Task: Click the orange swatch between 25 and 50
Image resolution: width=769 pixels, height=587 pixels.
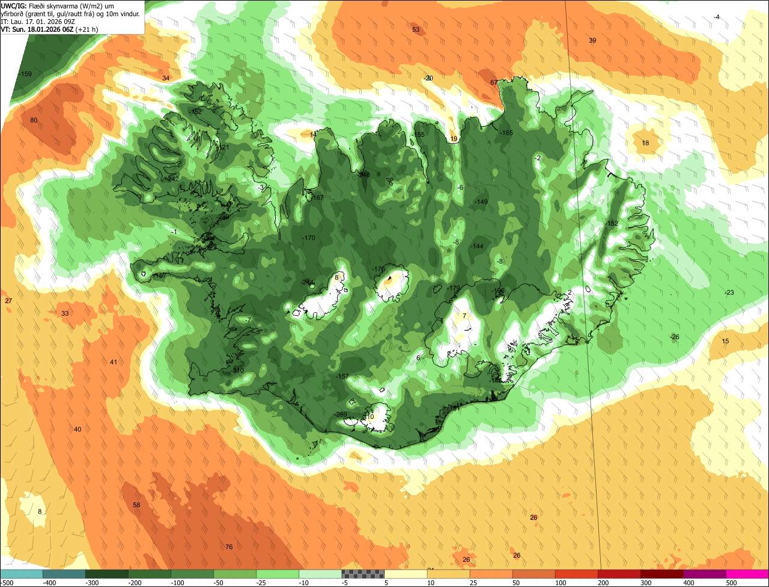Action: 491,574
